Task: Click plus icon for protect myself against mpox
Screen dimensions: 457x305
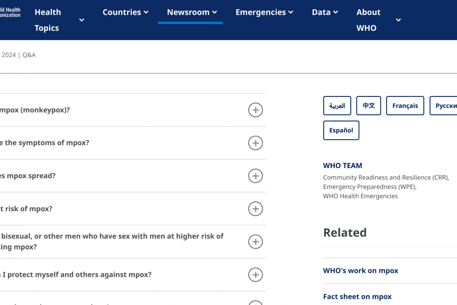Action: pyautogui.click(x=256, y=274)
